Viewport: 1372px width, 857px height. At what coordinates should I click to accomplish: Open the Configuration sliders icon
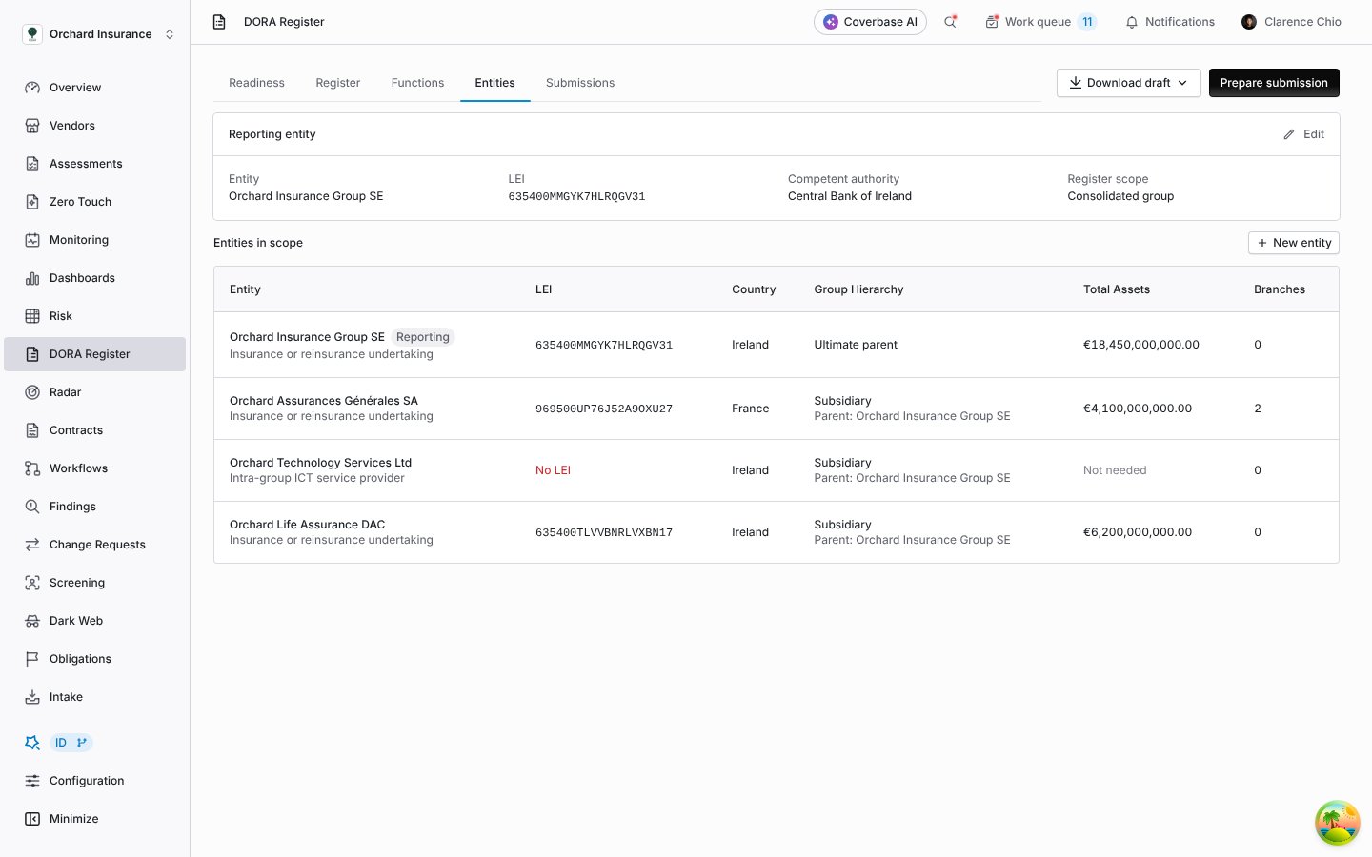(x=32, y=781)
